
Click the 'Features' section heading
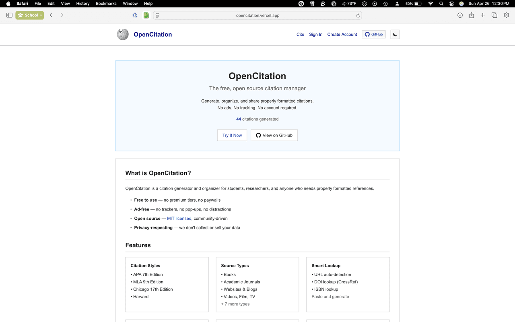tap(138, 245)
